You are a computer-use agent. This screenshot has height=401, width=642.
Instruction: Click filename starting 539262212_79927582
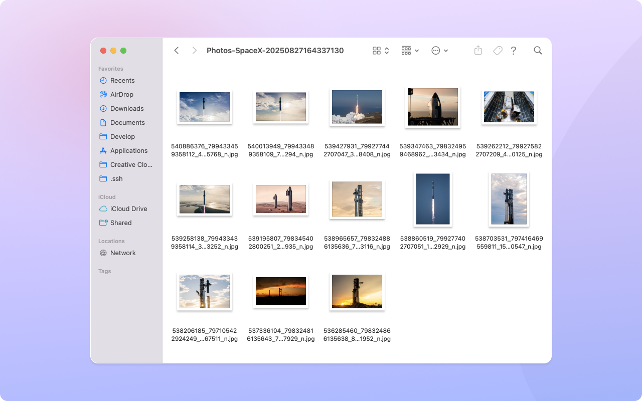pos(509,150)
